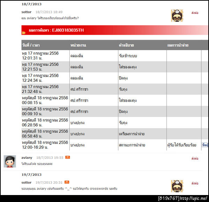Click sottor's avatar on the 18/7/2013 post
Image resolution: width=209 pixels, height=202 pixels.
tap(177, 16)
